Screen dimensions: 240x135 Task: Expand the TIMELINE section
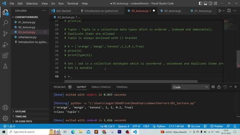point(21,116)
